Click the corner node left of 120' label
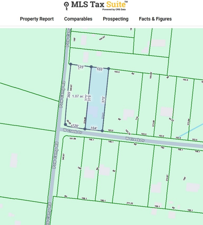 (65, 124)
